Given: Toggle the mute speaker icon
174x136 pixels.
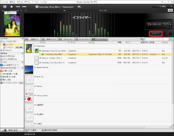Looking at the screenshot, I should [26, 11].
